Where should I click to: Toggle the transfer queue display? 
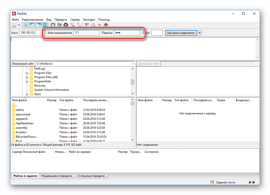tap(45, 25)
